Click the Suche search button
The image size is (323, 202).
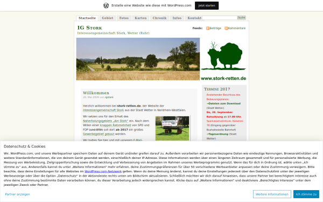241,18
